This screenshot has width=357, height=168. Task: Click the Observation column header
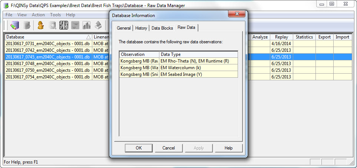pyautogui.click(x=139, y=54)
